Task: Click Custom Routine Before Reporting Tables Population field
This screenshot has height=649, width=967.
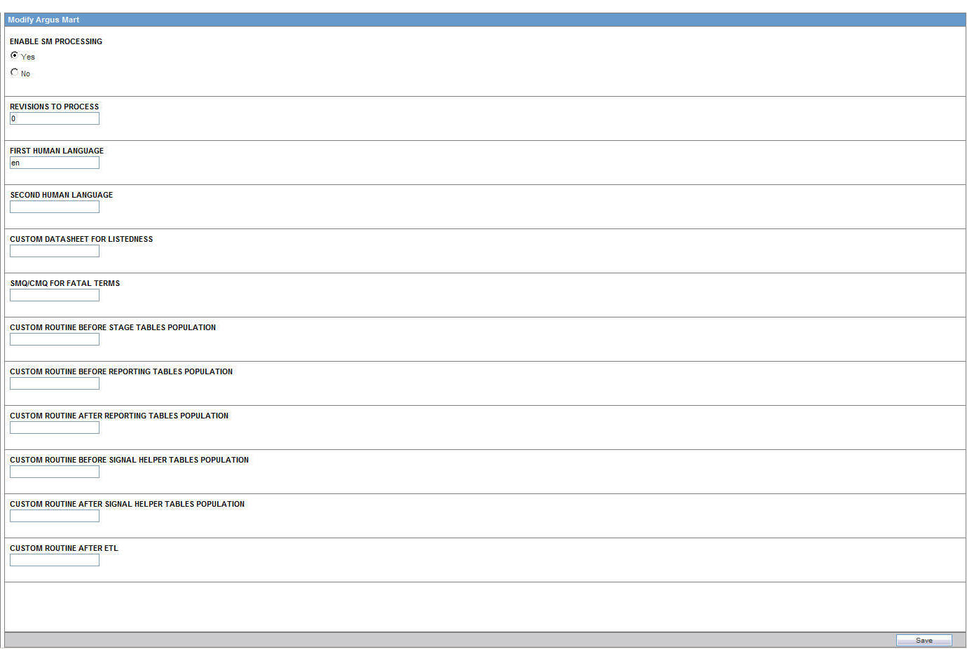Action: pyautogui.click(x=55, y=384)
